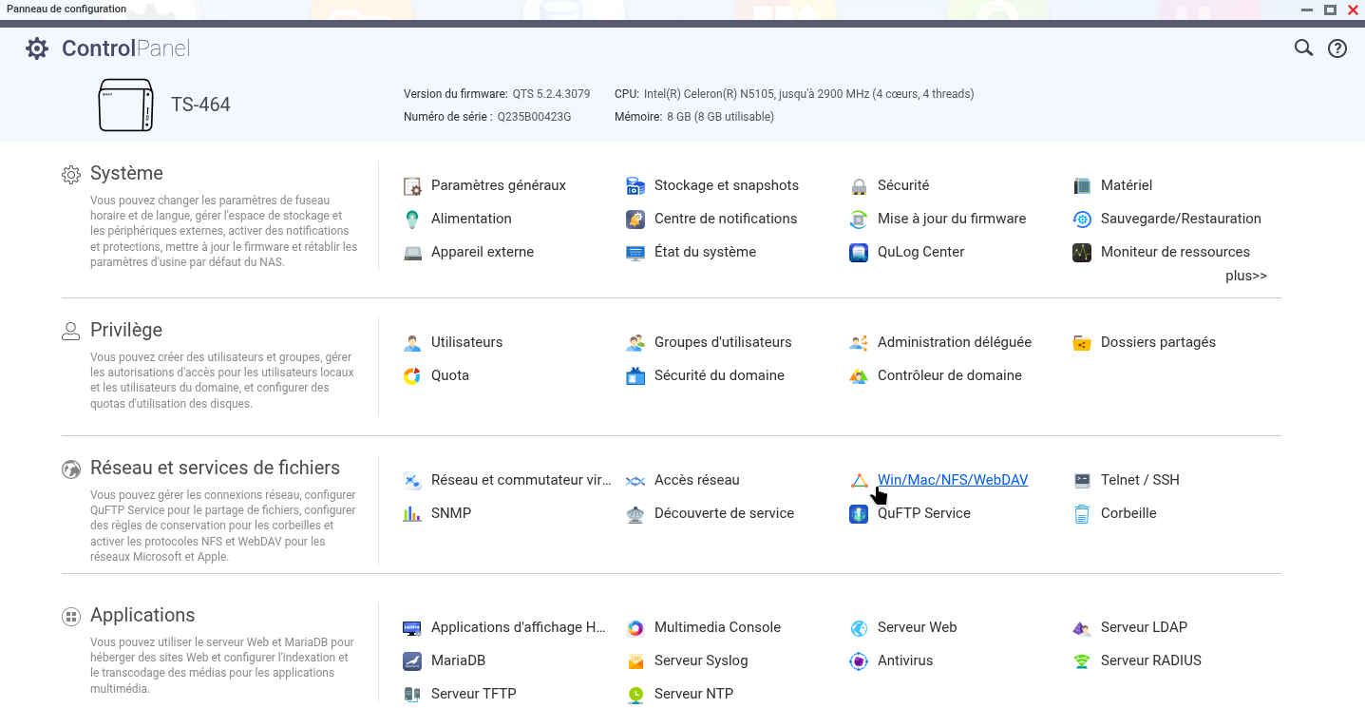This screenshot has height=708, width=1365.
Task: Open the Dossiers partagés folder icon
Action: coord(1082,342)
